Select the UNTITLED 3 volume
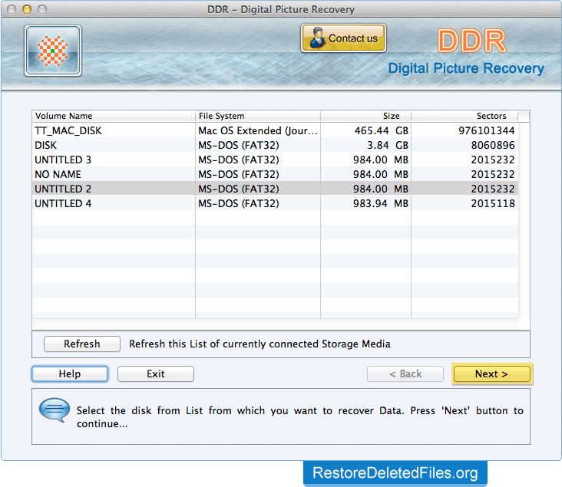Screen dimensions: 562x487 tap(275, 160)
